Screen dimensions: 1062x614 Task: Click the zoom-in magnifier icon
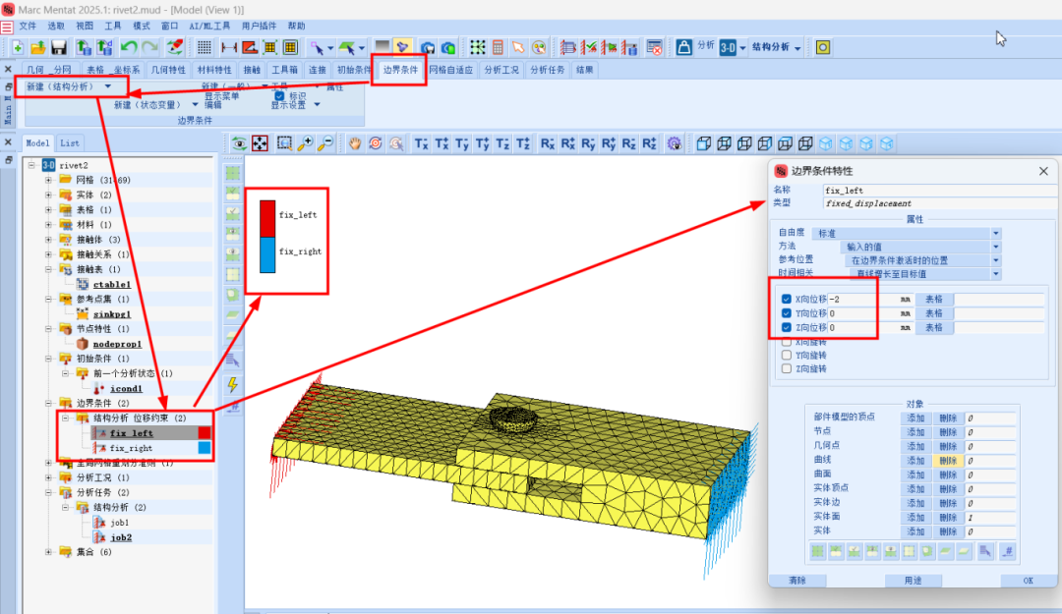pyautogui.click(x=306, y=143)
